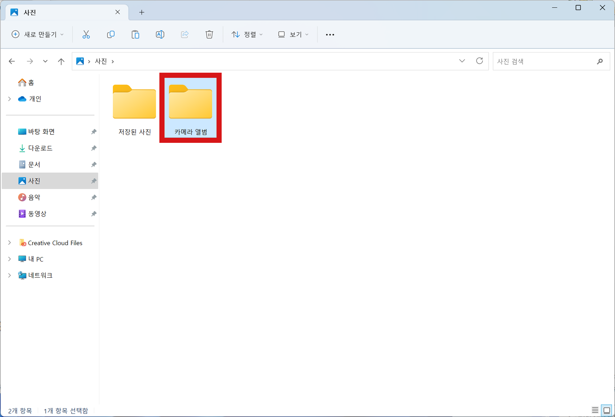Open the 보기 view dropdown
615x417 pixels.
293,34
